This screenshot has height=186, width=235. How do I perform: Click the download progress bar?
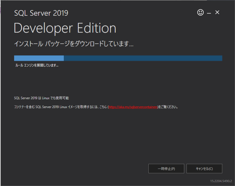118,58
